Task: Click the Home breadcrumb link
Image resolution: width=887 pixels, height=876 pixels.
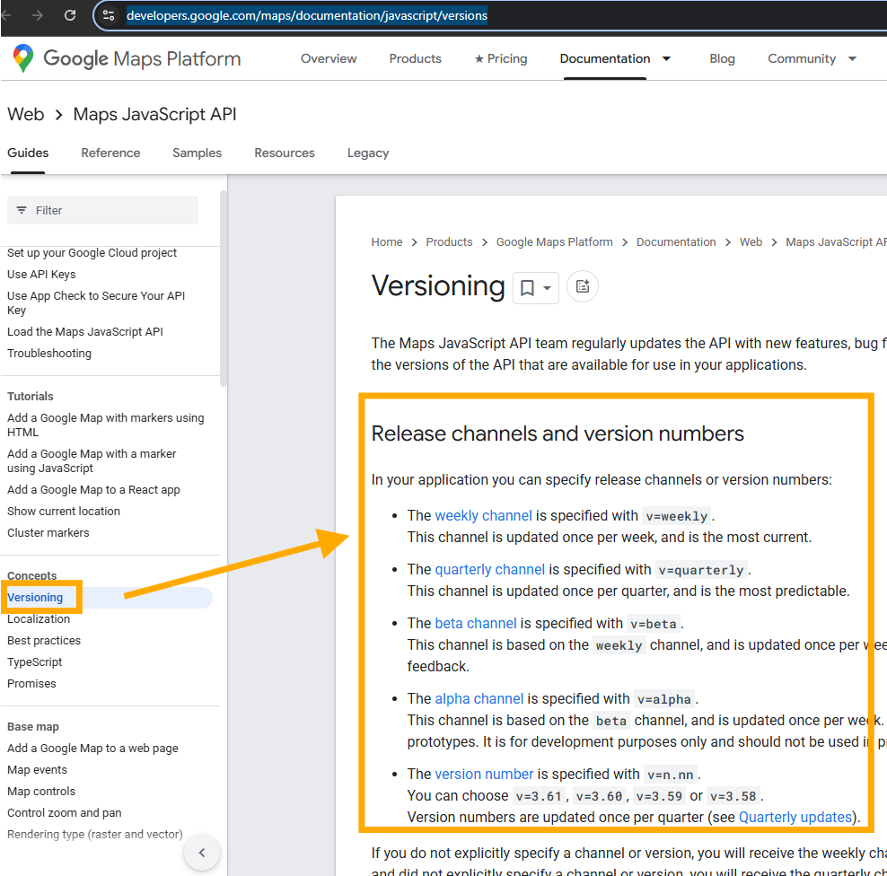Action: click(387, 242)
